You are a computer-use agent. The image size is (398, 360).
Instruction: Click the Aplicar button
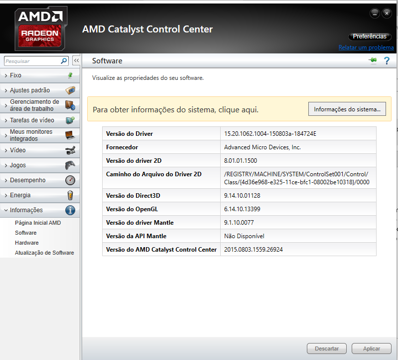[x=371, y=349]
